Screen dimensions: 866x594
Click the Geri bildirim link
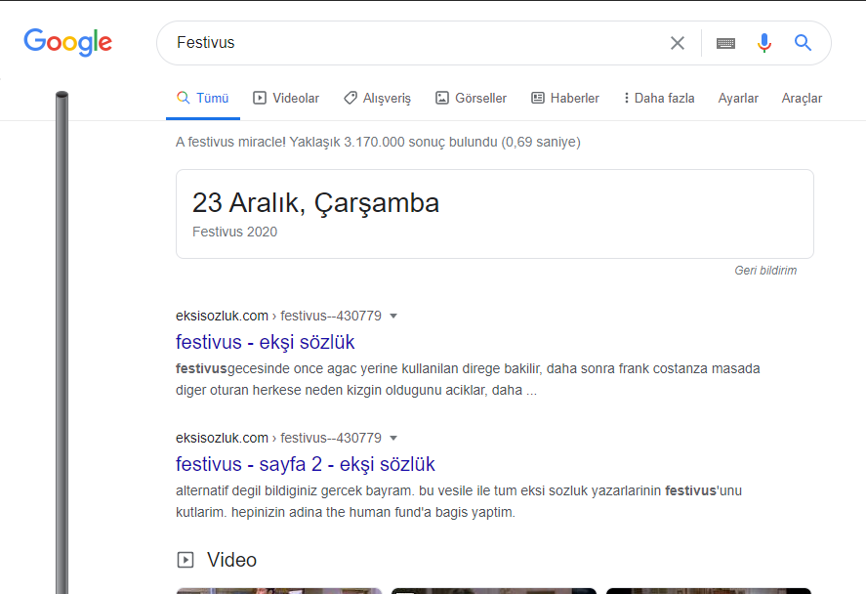click(x=766, y=271)
